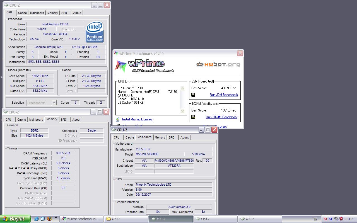Open Cache tab in the CPU-Z Memory window
The width and height of the screenshot is (357, 223).
click(x=21, y=120)
